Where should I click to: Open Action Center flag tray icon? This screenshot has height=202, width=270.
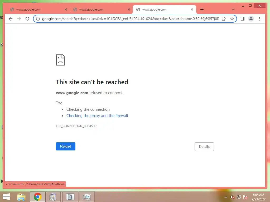245,197
